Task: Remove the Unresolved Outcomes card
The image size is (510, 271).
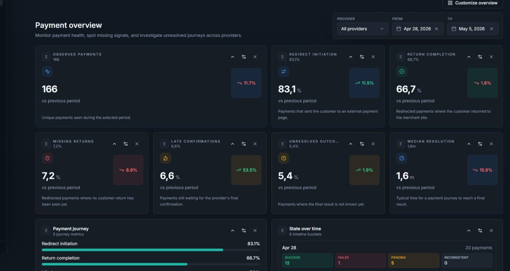Action: pos(373,144)
